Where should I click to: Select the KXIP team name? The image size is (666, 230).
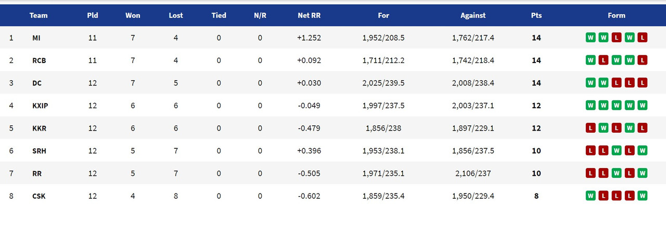tap(40, 106)
